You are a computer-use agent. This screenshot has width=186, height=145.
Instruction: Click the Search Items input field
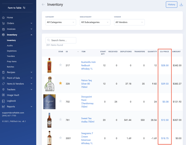click(x=61, y=40)
